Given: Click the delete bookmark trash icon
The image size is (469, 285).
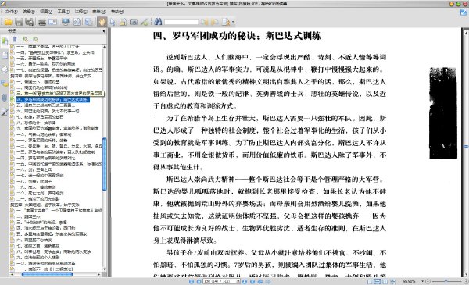Looking at the screenshot, I should click(15, 39).
